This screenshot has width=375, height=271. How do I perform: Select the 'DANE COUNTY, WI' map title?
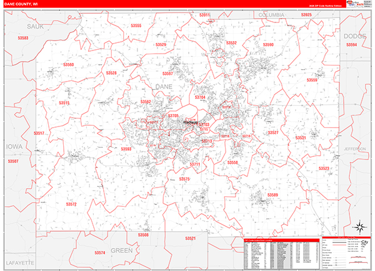[x=21, y=4]
